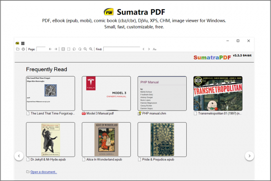
Task: Click the find next arrow
Action: 149,49
